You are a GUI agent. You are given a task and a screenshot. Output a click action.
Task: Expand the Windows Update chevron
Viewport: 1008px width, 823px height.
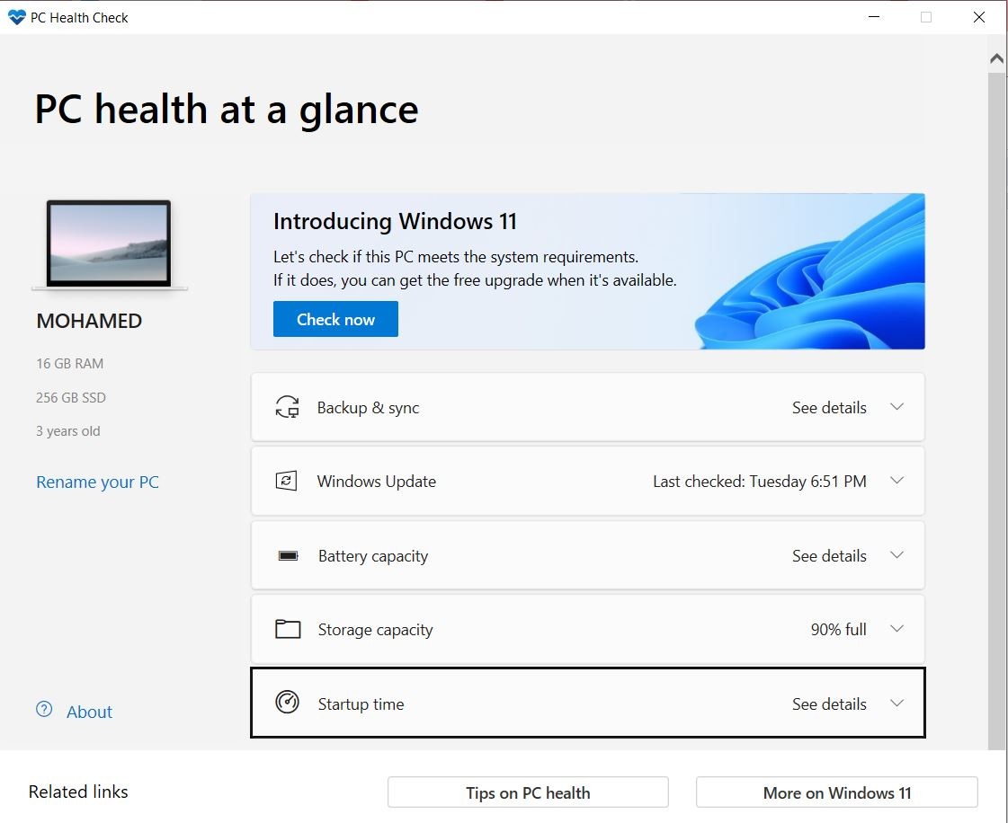(x=896, y=481)
